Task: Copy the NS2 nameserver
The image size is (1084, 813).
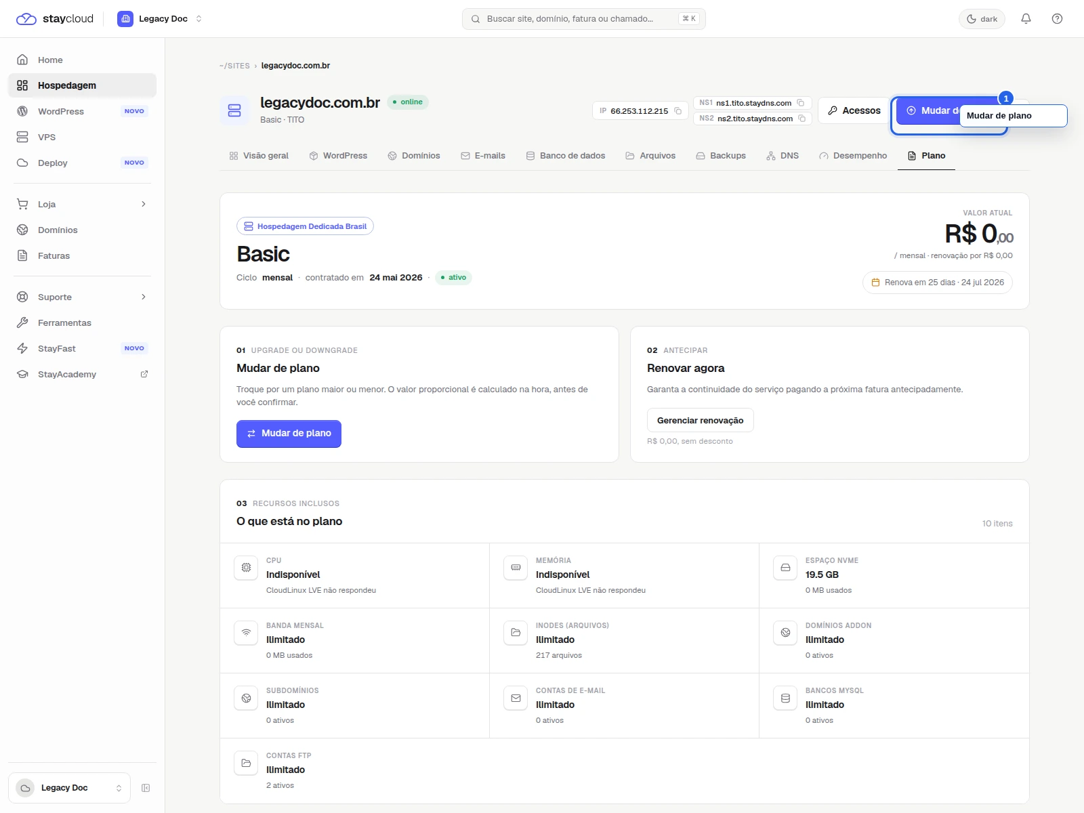Action: coord(801,119)
